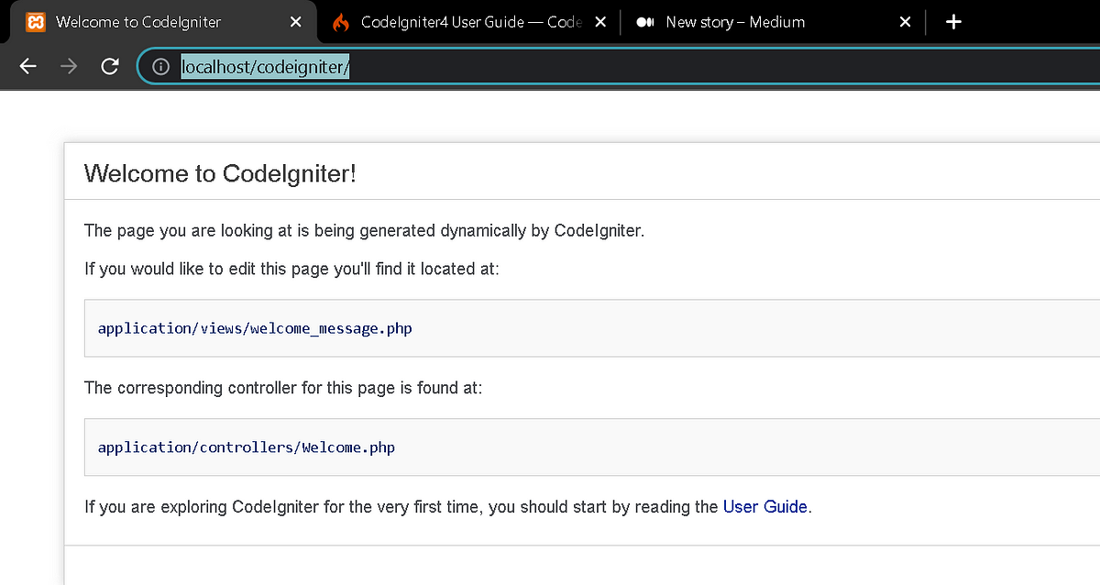
Task: Click 'If you would like to edit' line
Action: pyautogui.click(x=291, y=270)
